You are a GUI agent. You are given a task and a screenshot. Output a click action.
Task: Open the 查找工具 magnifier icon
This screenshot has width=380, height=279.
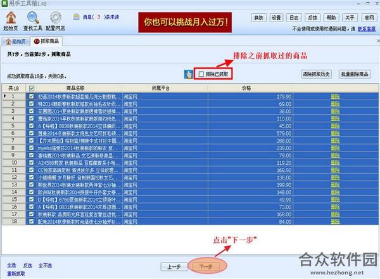pos(32,21)
